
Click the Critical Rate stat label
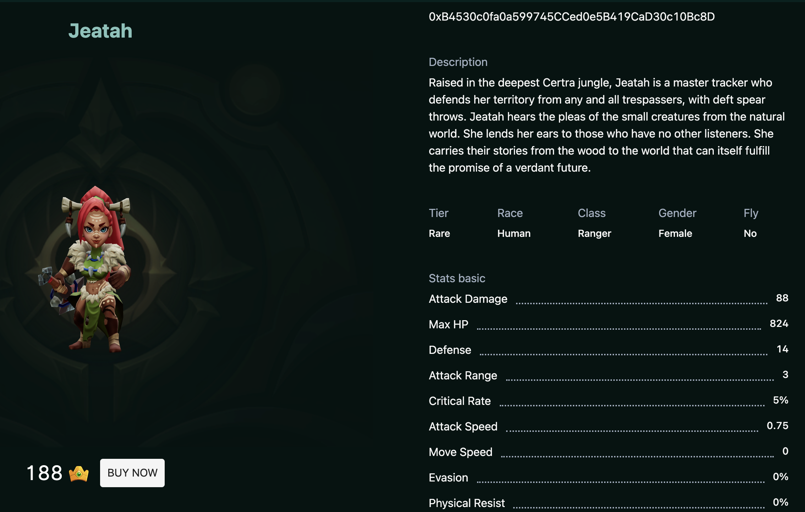pos(460,401)
